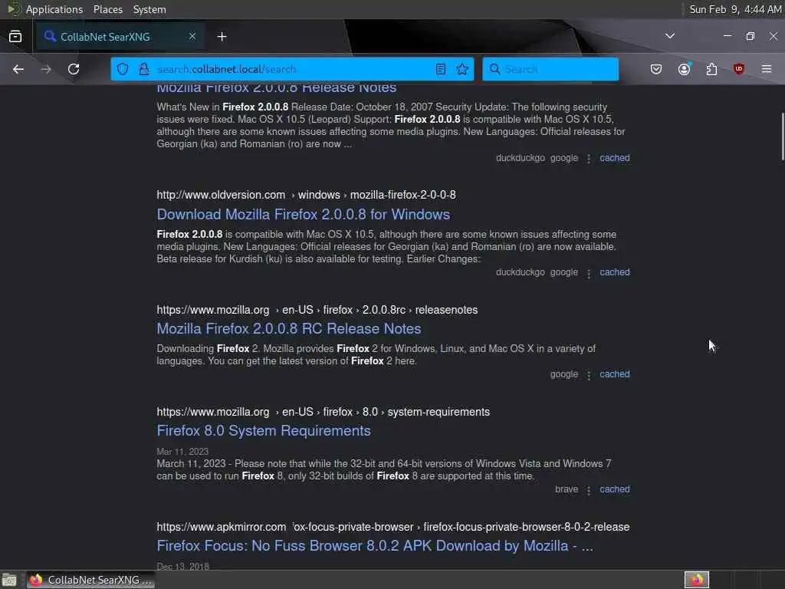The image size is (785, 589).
Task: Focus the toolbar Search box
Action: [x=550, y=69]
